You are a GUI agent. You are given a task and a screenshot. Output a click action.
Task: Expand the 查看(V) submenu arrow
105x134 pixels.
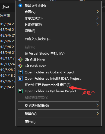click(x=97, y=12)
